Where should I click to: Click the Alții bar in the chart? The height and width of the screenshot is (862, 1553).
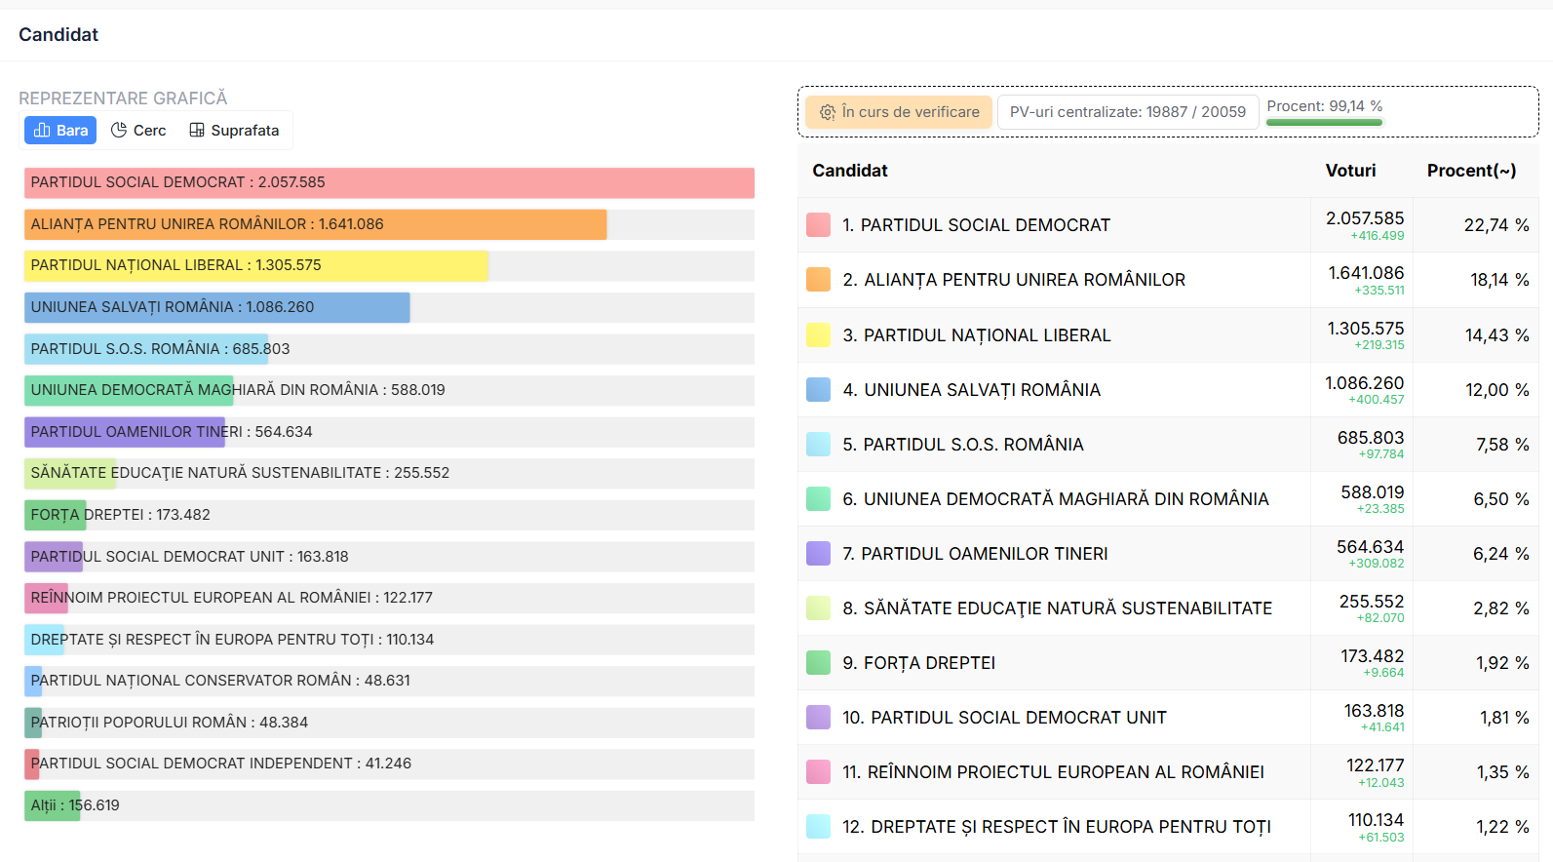(x=53, y=805)
